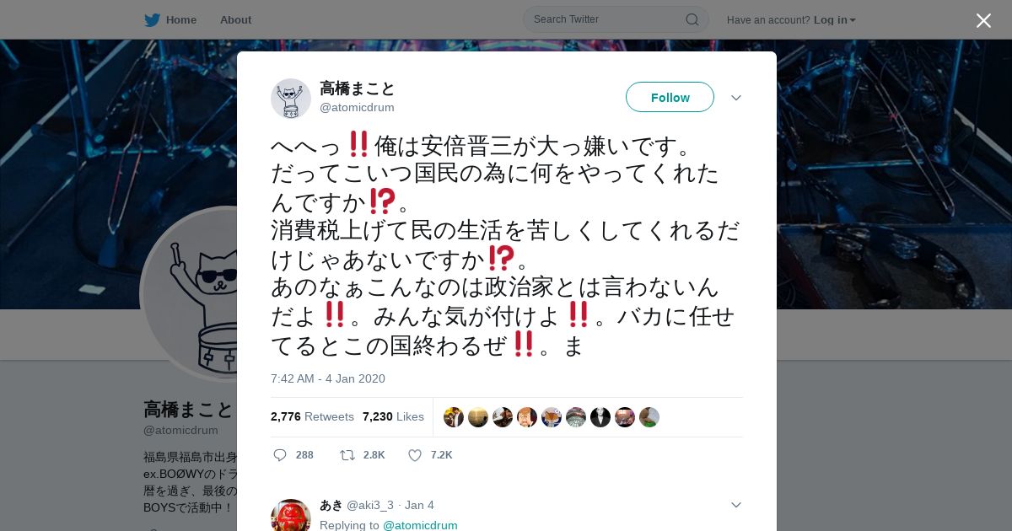Close the tweet overlay with X
Viewport: 1012px width, 531px height.
[x=983, y=20]
